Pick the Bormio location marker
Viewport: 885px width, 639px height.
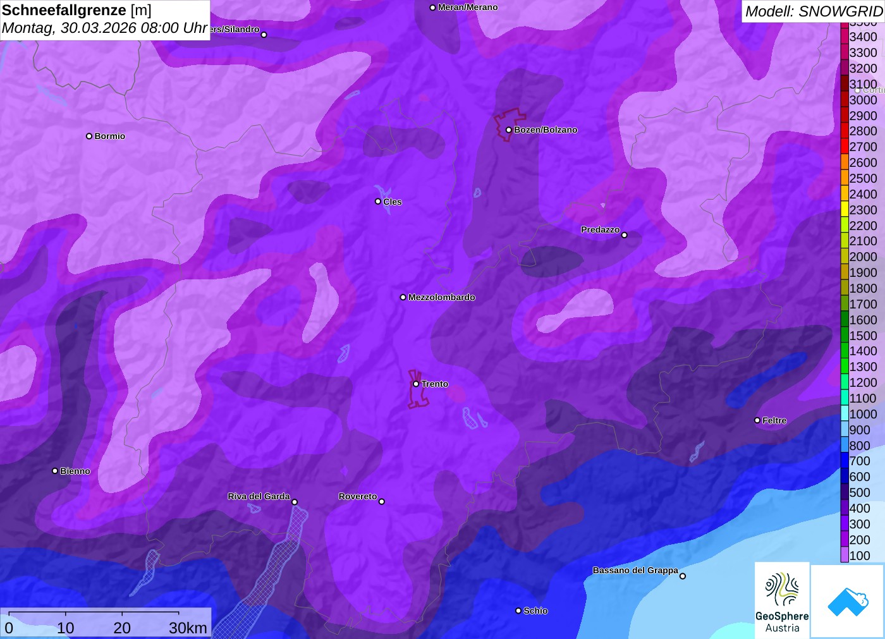[89, 136]
